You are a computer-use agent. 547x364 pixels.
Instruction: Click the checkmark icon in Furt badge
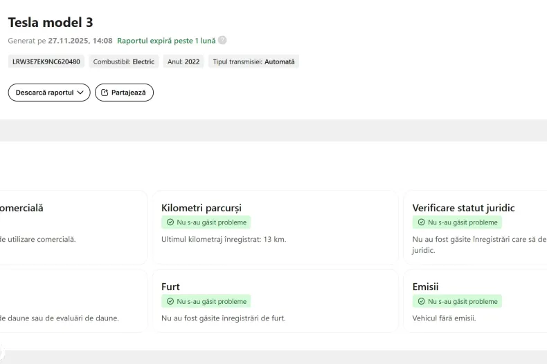170,301
